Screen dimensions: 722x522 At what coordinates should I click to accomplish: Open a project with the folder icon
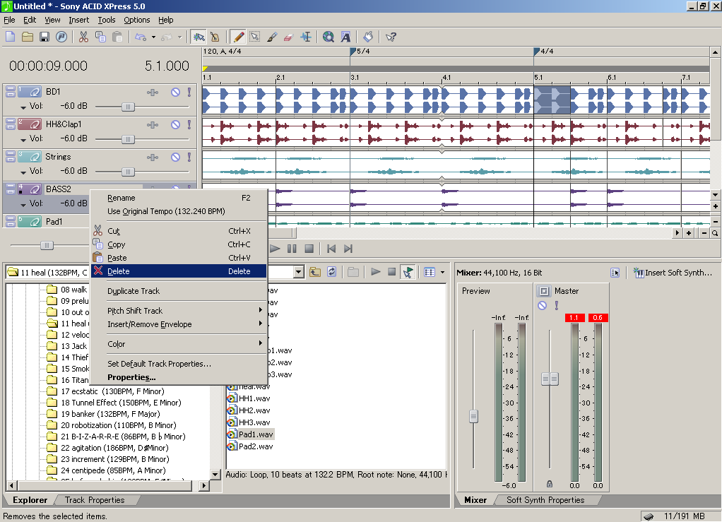coord(27,37)
